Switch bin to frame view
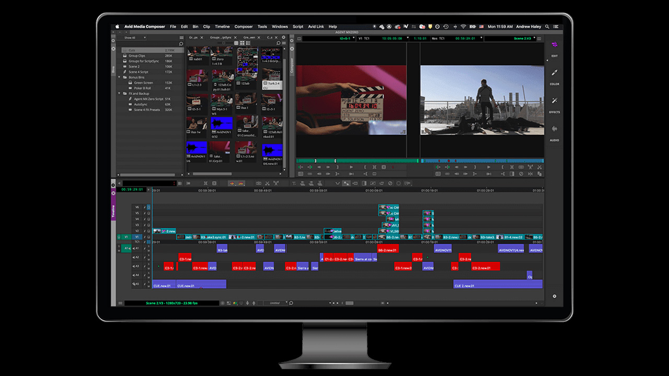 (242, 43)
